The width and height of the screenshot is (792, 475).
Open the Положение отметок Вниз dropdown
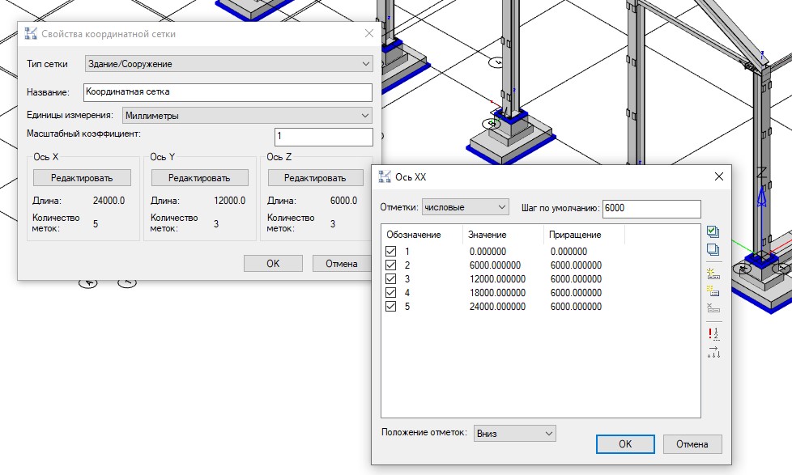(x=515, y=434)
